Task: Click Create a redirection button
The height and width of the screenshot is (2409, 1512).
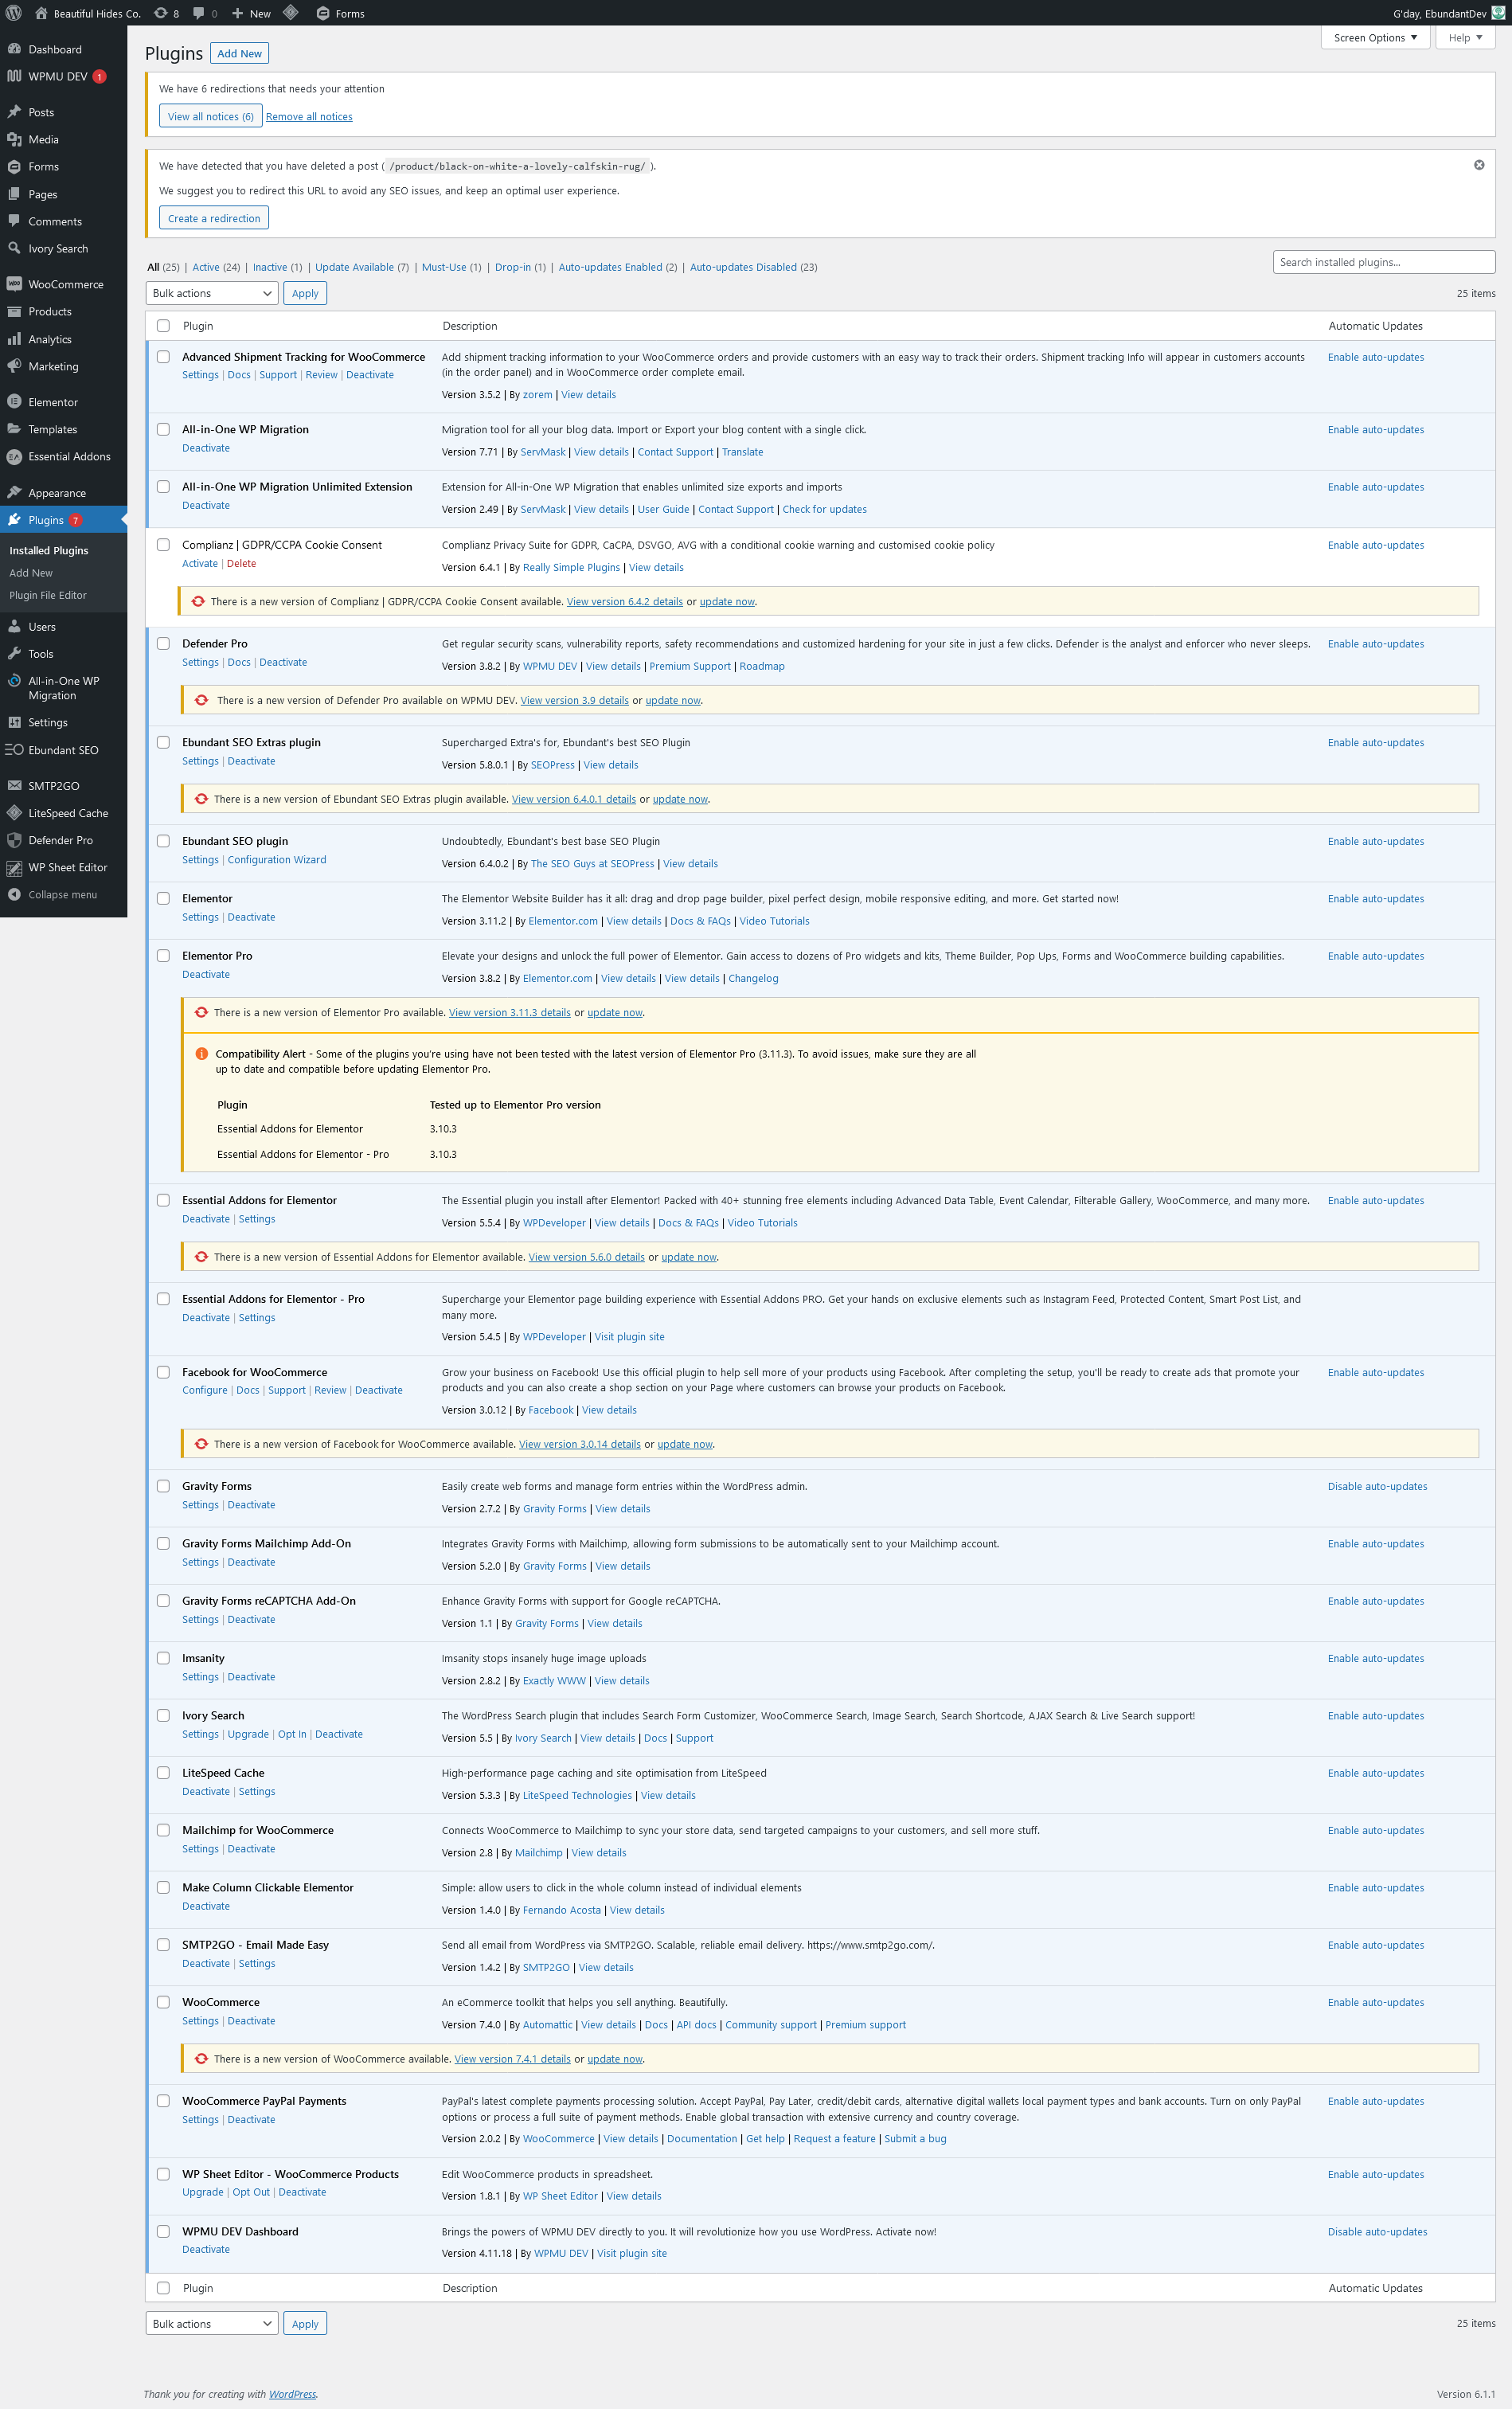Action: (214, 218)
